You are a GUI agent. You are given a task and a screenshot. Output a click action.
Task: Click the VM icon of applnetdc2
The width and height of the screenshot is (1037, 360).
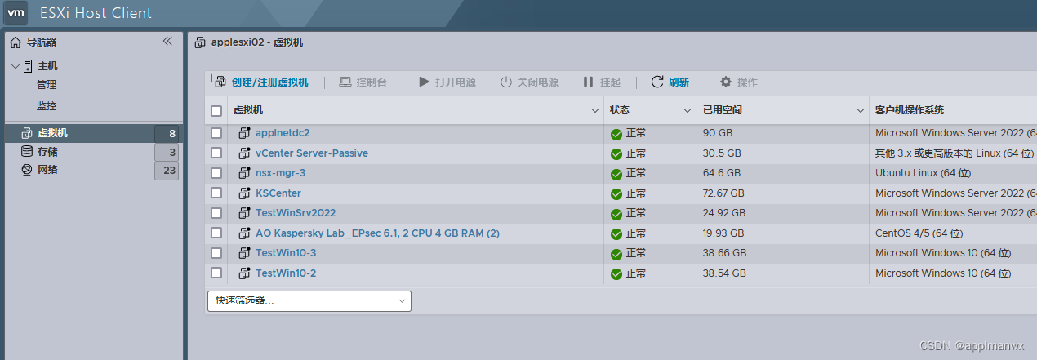[244, 133]
